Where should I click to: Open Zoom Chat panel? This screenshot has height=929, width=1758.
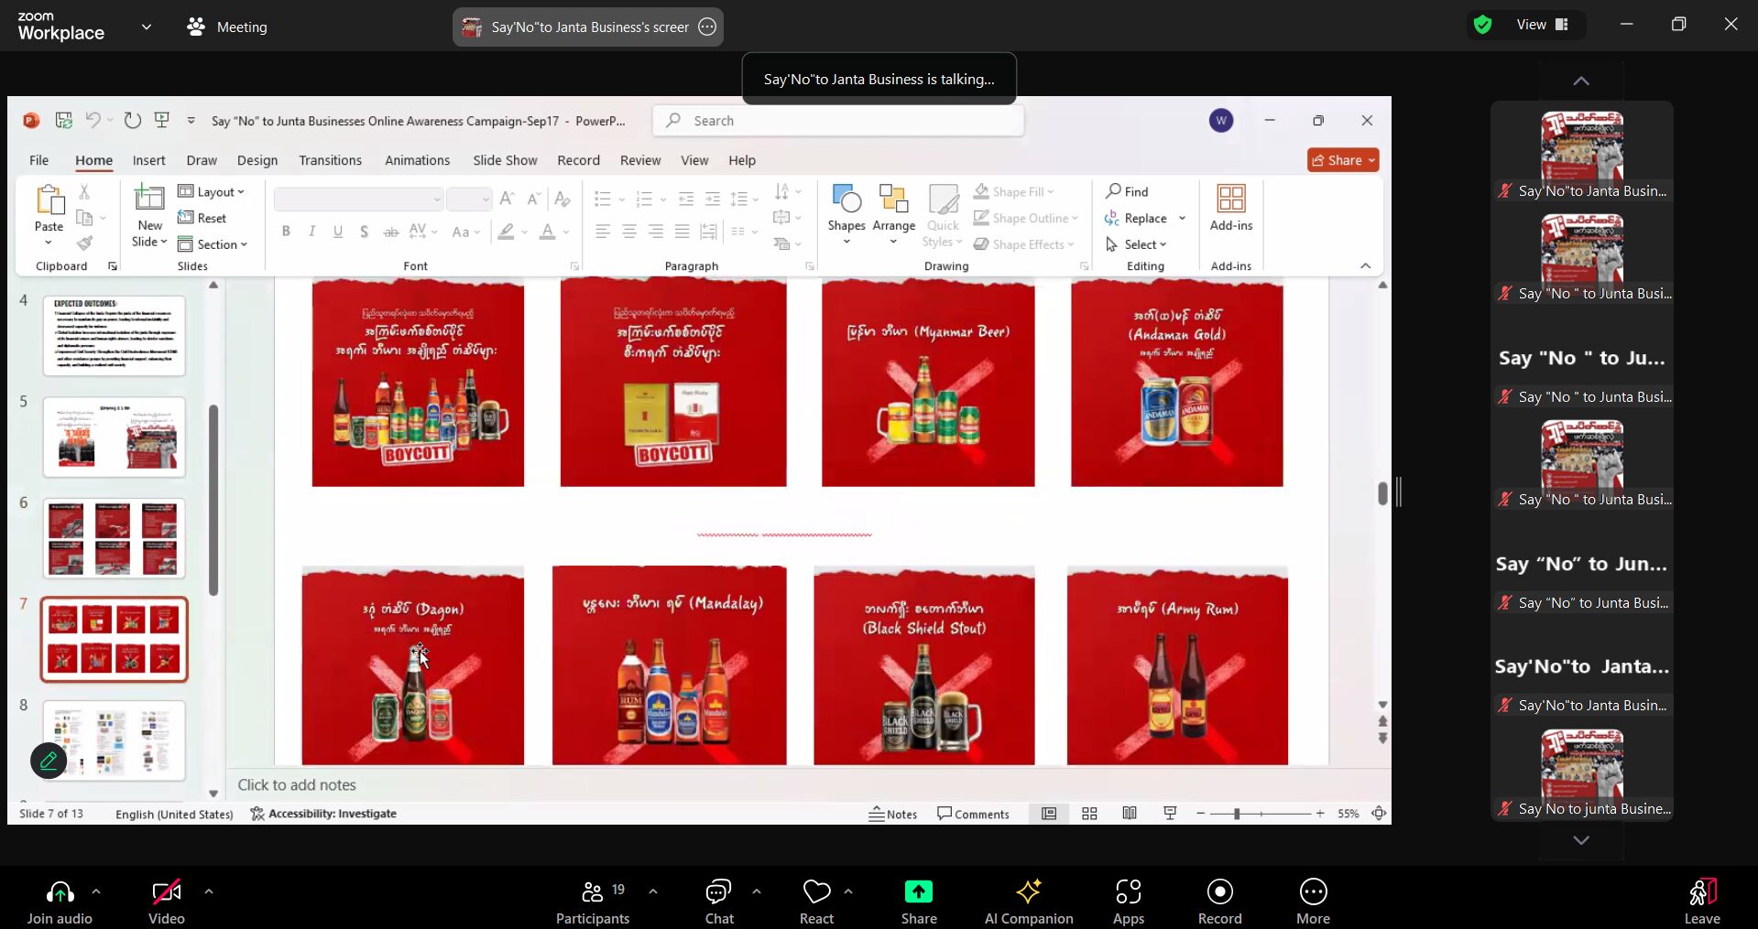(719, 902)
